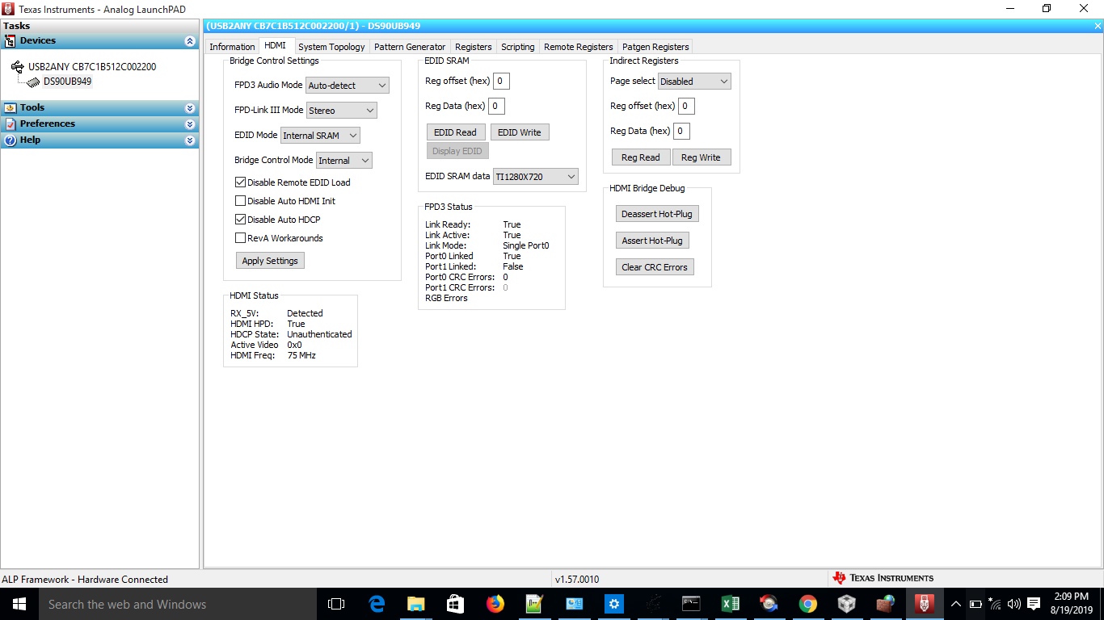1104x620 pixels.
Task: Click the Devices panel tree icon
Action: (x=11, y=40)
